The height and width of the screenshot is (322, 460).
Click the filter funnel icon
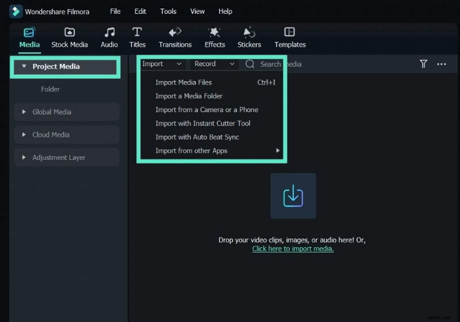point(423,64)
